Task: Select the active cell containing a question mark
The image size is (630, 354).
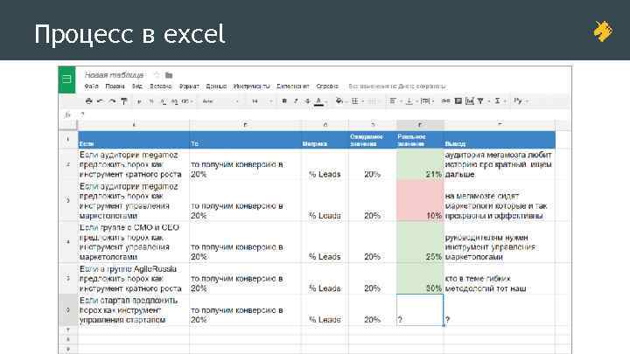Action: (x=420, y=309)
